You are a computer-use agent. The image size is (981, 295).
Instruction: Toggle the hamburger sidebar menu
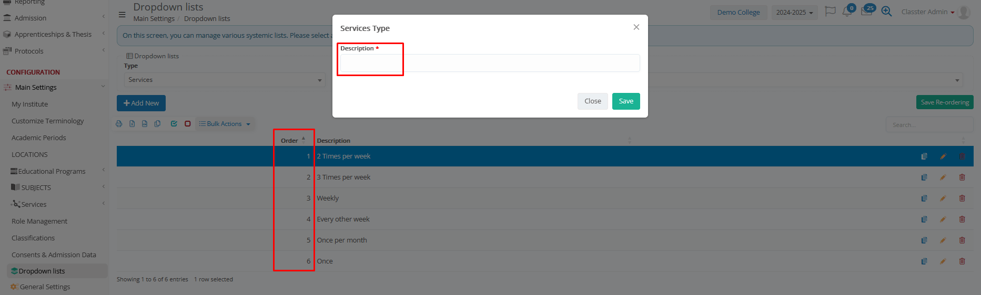pos(122,15)
